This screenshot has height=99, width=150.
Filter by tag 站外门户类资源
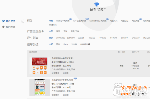[63, 21]
